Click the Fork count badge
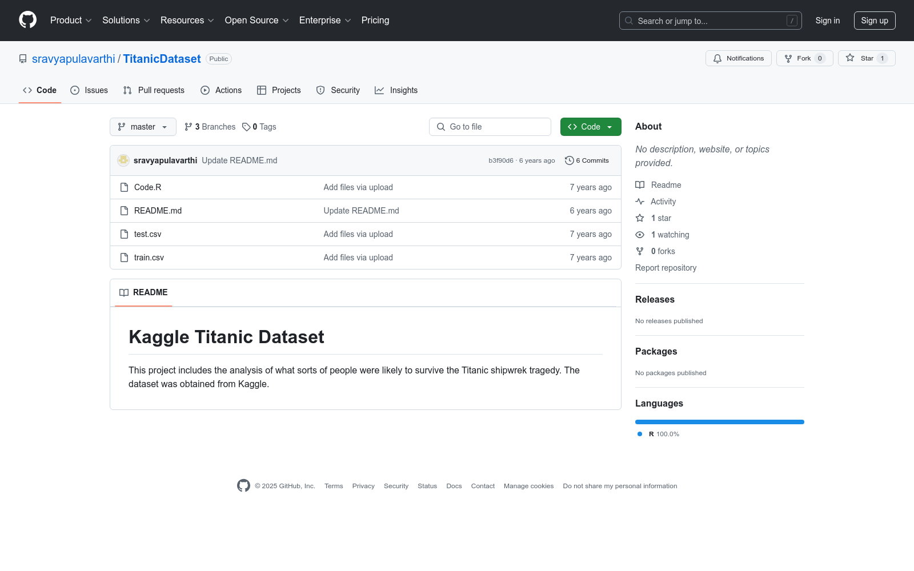The image size is (914, 571). tap(820, 58)
